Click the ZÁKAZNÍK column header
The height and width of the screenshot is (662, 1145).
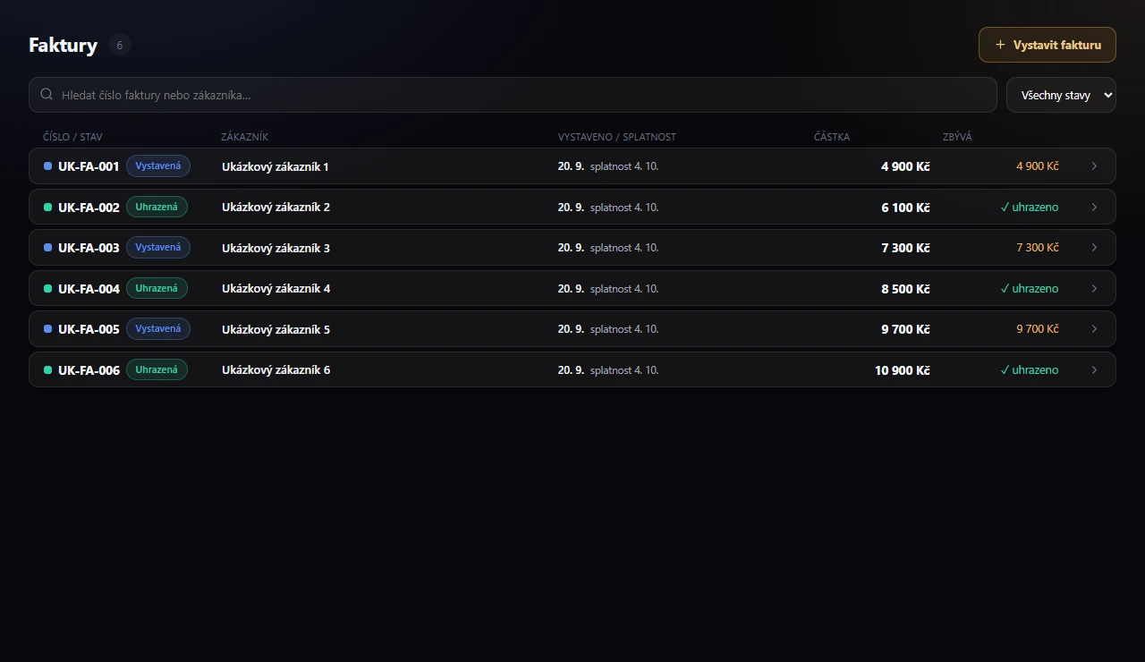point(244,137)
